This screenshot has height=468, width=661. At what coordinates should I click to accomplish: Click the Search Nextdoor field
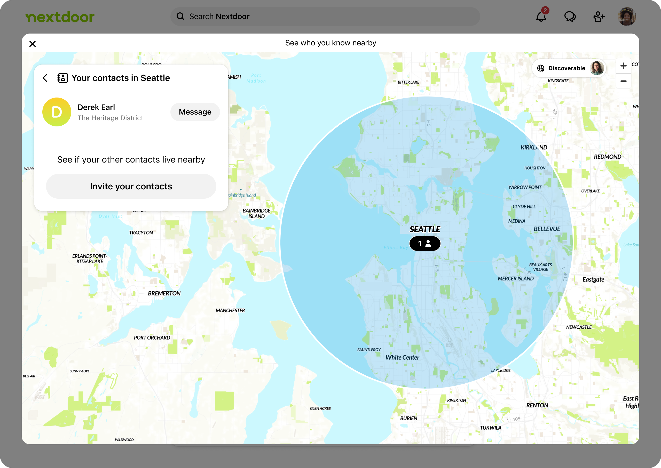pyautogui.click(x=325, y=17)
